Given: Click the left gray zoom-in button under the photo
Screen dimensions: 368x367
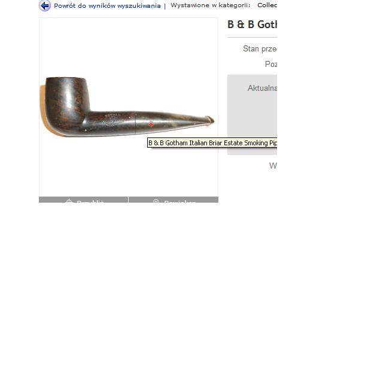Looking at the screenshot, I should 84,200.
